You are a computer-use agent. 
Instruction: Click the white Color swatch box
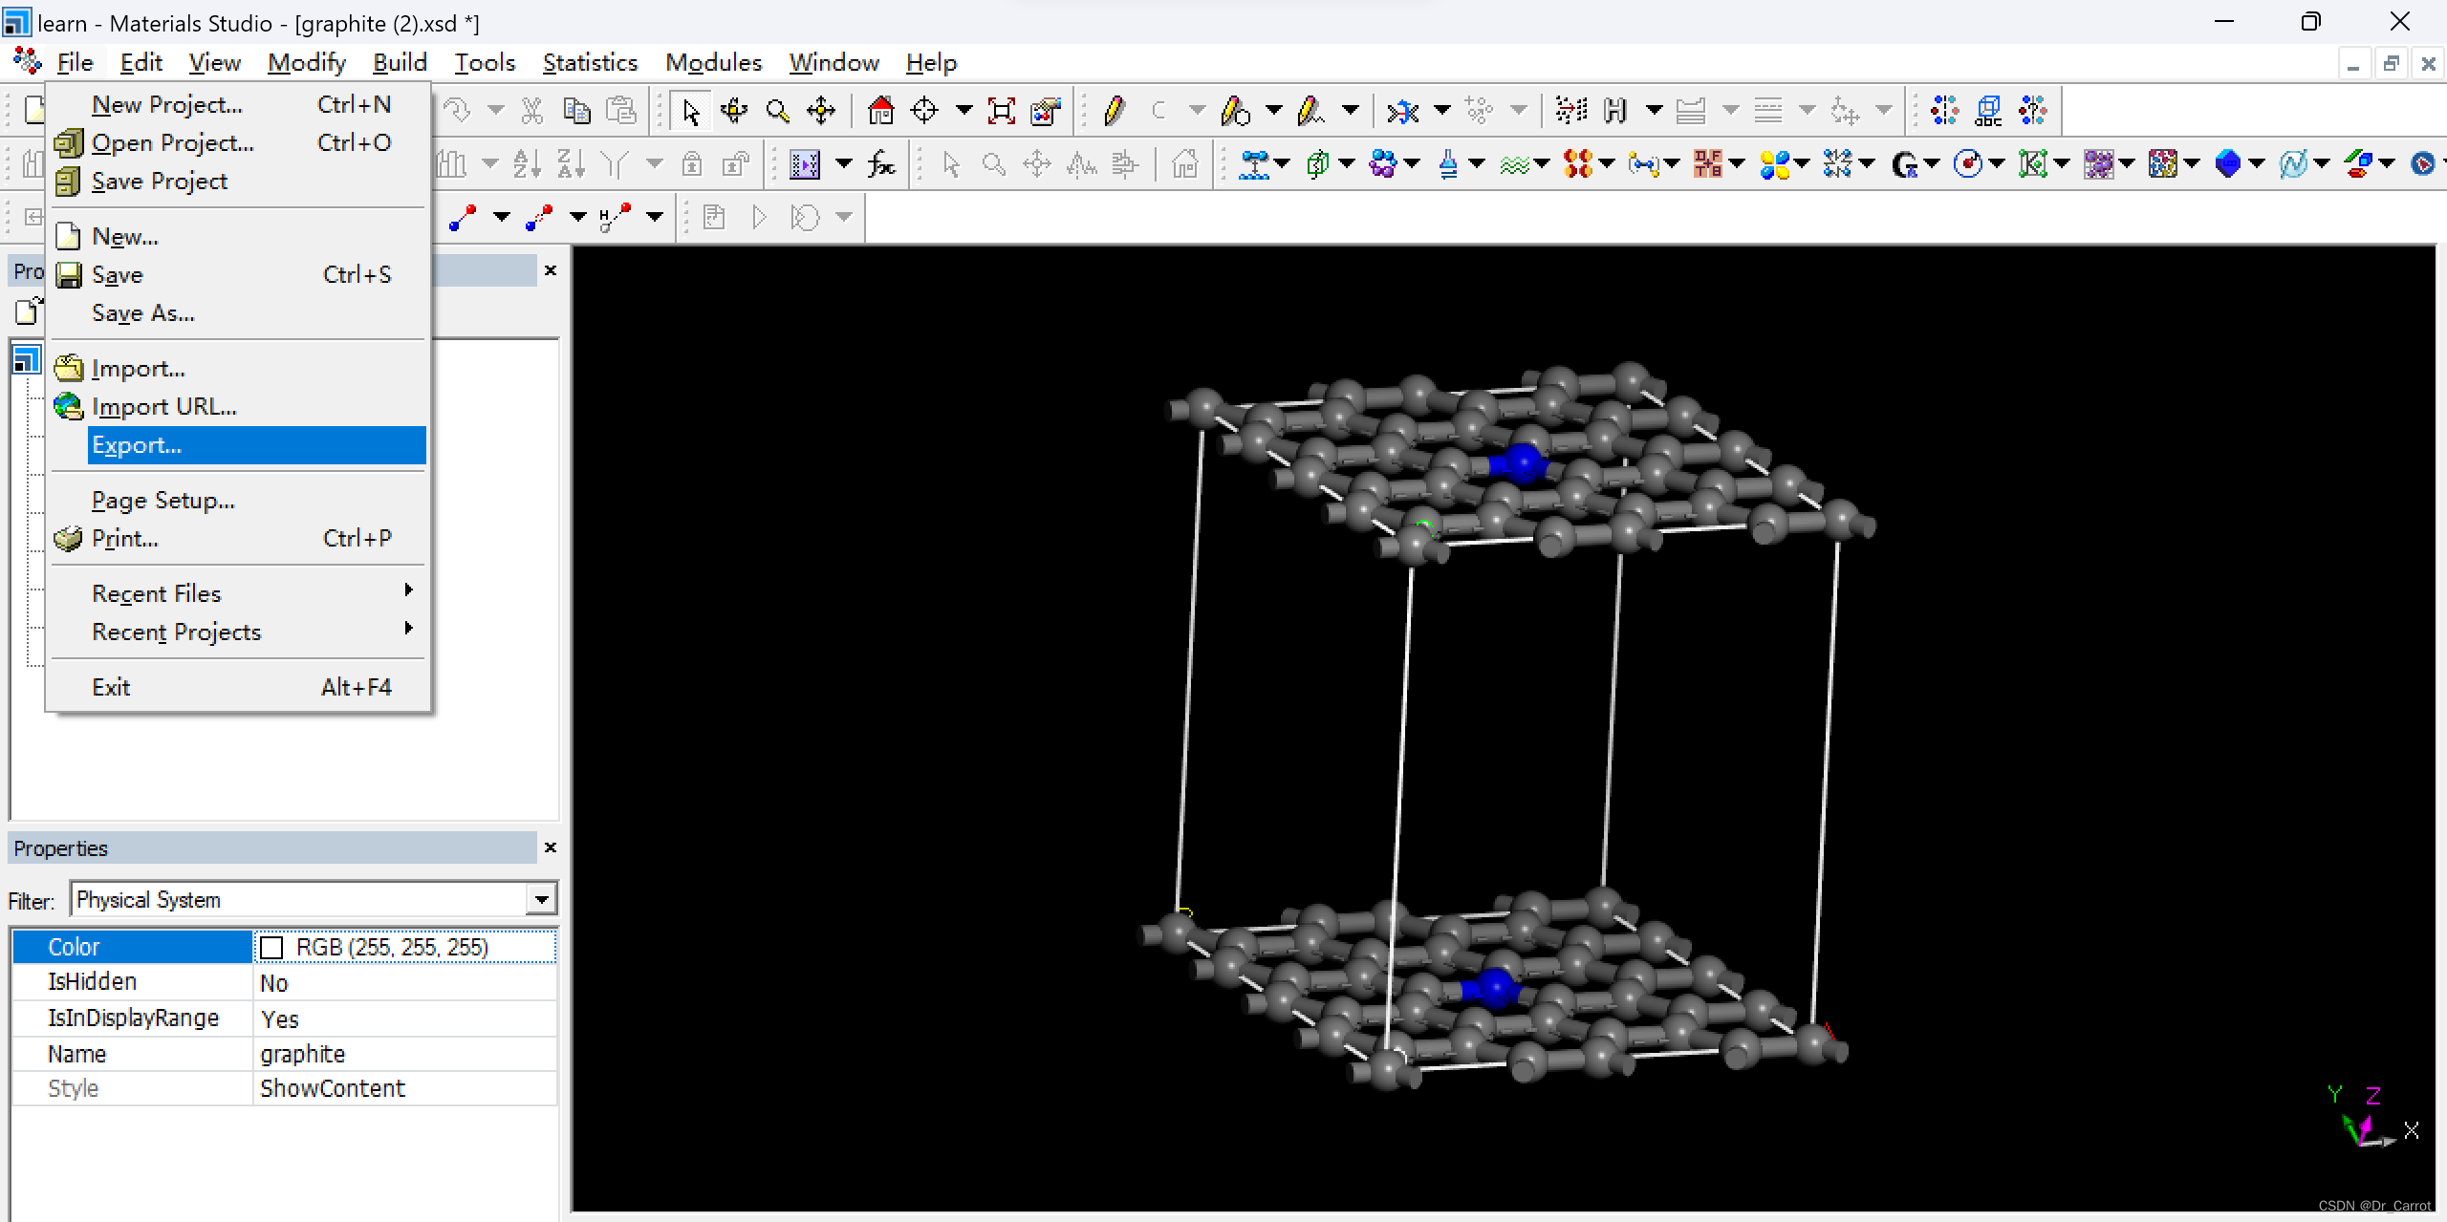(x=271, y=947)
